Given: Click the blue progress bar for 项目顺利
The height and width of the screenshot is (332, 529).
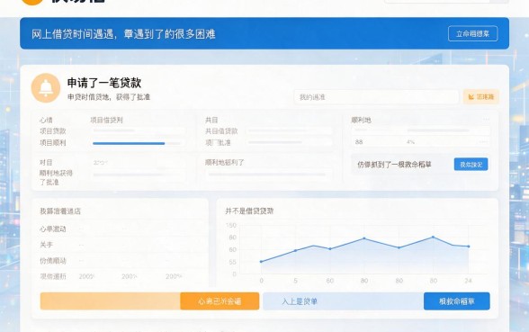Looking at the screenshot, I should click(129, 143).
